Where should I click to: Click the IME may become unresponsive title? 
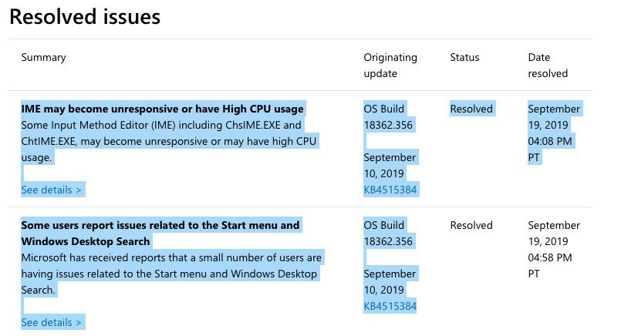point(162,109)
